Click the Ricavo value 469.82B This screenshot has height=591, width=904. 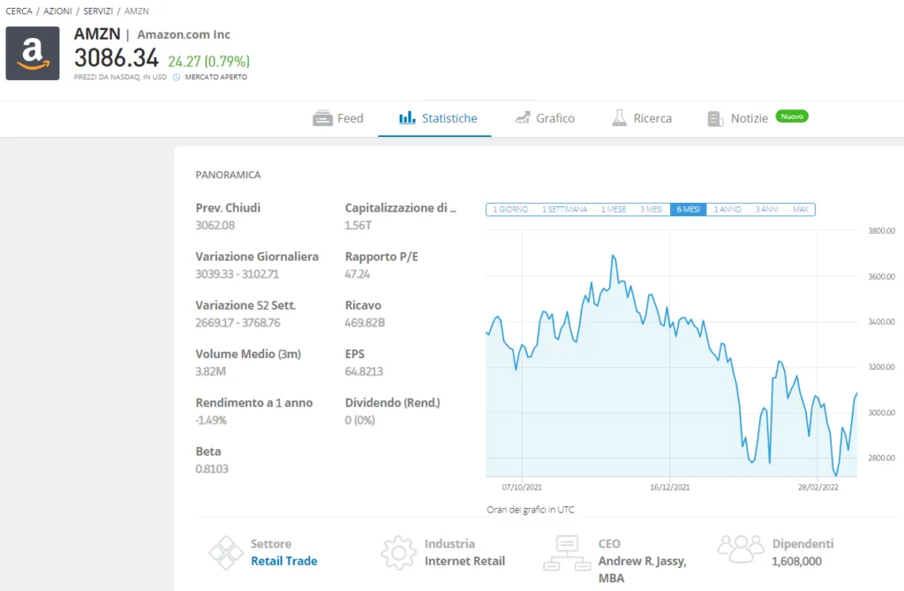[x=365, y=323]
